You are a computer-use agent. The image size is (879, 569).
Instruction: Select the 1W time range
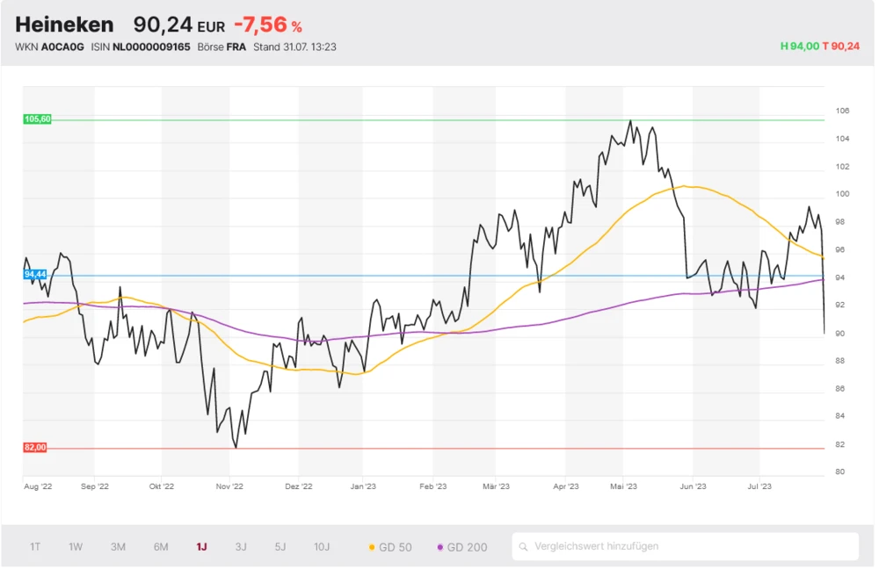[x=76, y=547]
